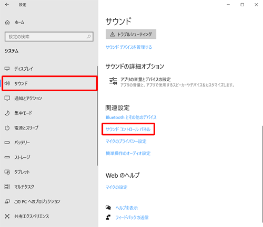This screenshot has width=263, height=227.
Task: Click the 集中モード moon icon
Action: pos(7,113)
